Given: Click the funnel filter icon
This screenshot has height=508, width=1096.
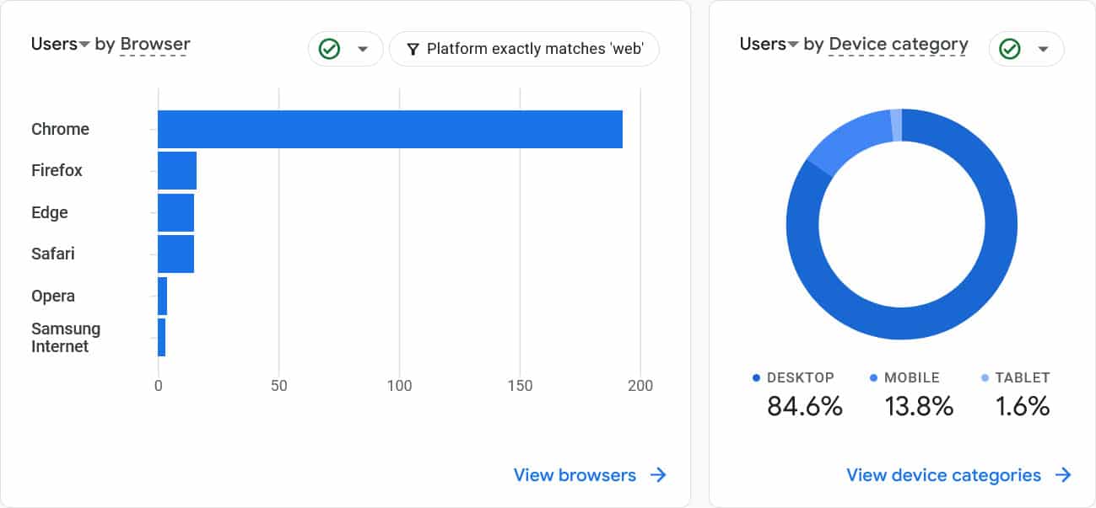Looking at the screenshot, I should 413,49.
